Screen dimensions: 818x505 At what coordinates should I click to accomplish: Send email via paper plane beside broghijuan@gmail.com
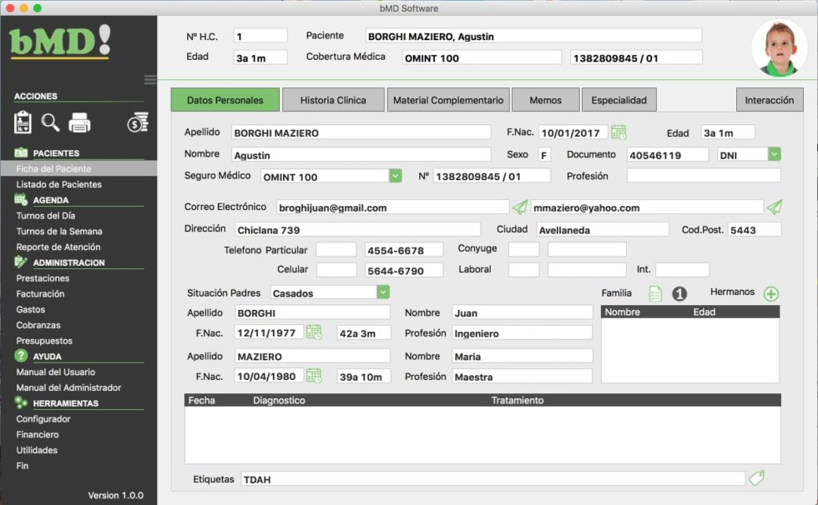[519, 207]
